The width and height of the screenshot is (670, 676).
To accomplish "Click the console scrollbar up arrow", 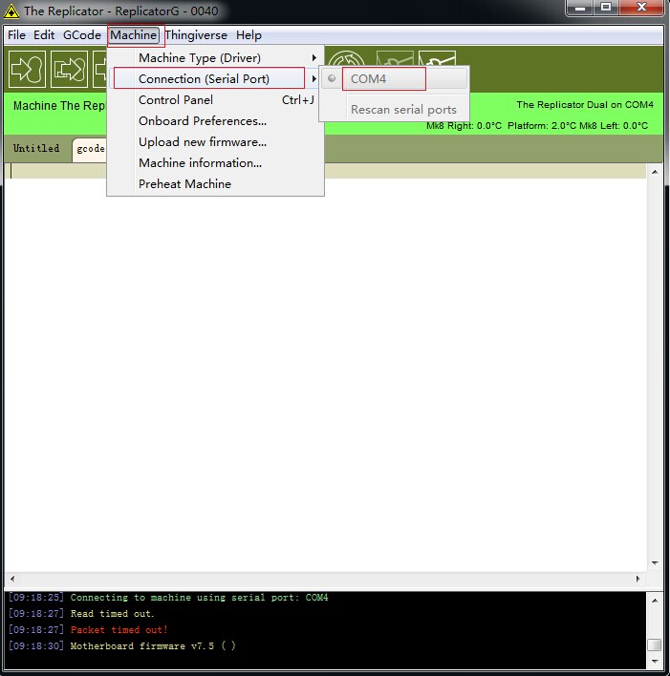I will [655, 601].
